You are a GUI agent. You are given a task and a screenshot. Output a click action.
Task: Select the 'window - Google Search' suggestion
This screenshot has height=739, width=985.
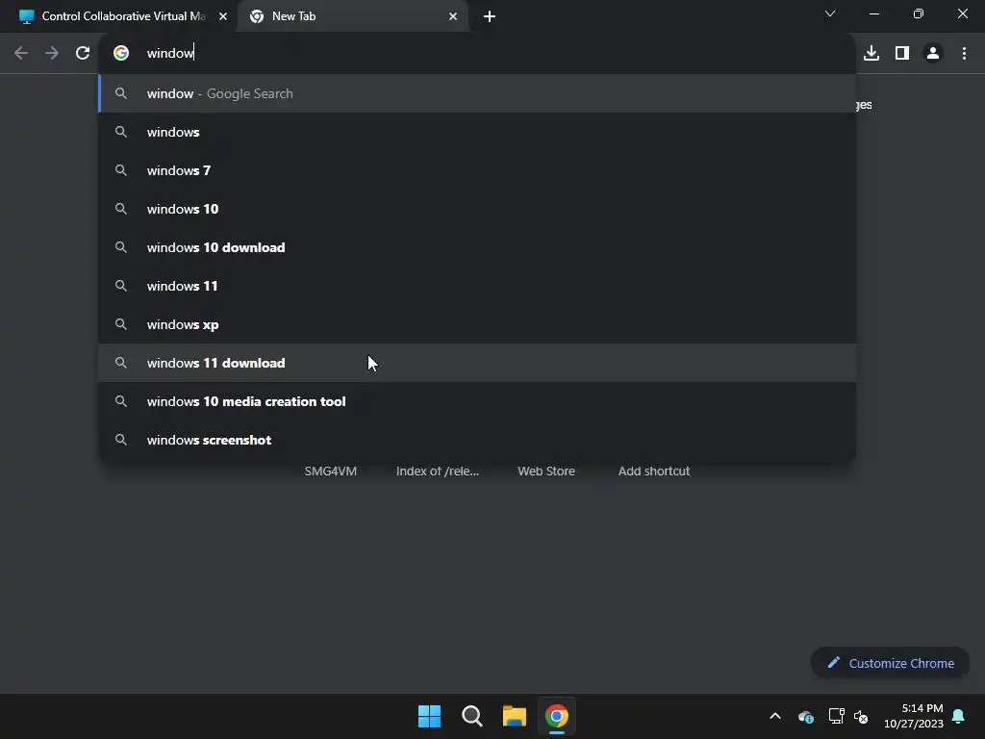(x=477, y=93)
